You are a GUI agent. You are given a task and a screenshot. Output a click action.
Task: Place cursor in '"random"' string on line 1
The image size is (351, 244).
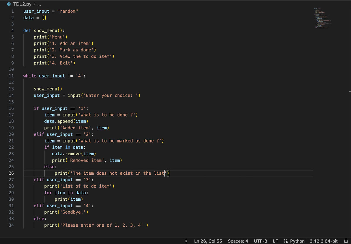68,11
